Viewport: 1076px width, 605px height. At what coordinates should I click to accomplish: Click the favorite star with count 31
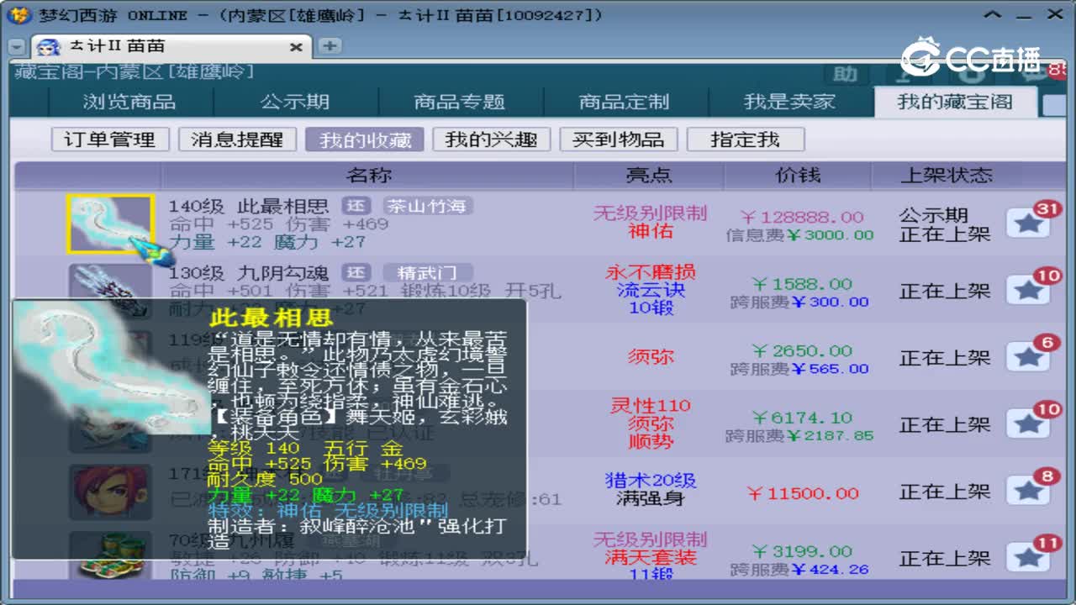pos(1027,223)
